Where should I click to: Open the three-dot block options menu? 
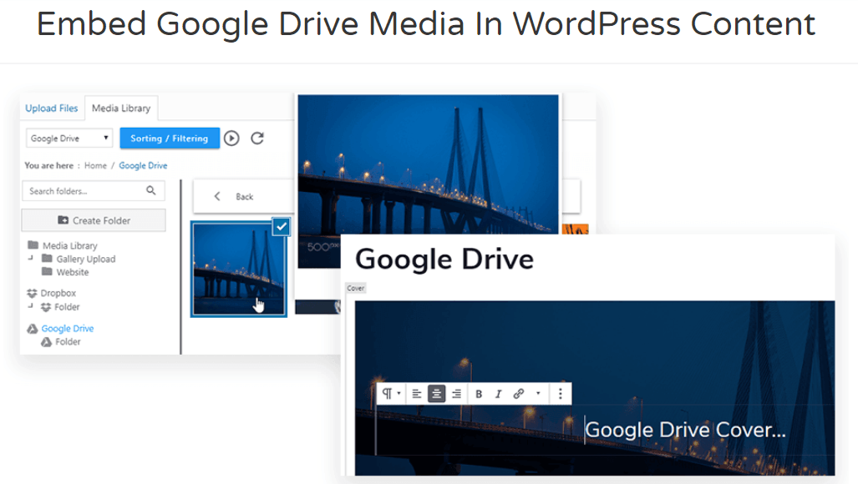[560, 394]
